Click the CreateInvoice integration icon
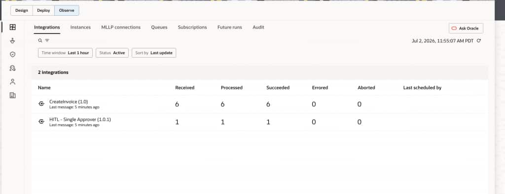This screenshot has height=194, width=505. coord(41,103)
